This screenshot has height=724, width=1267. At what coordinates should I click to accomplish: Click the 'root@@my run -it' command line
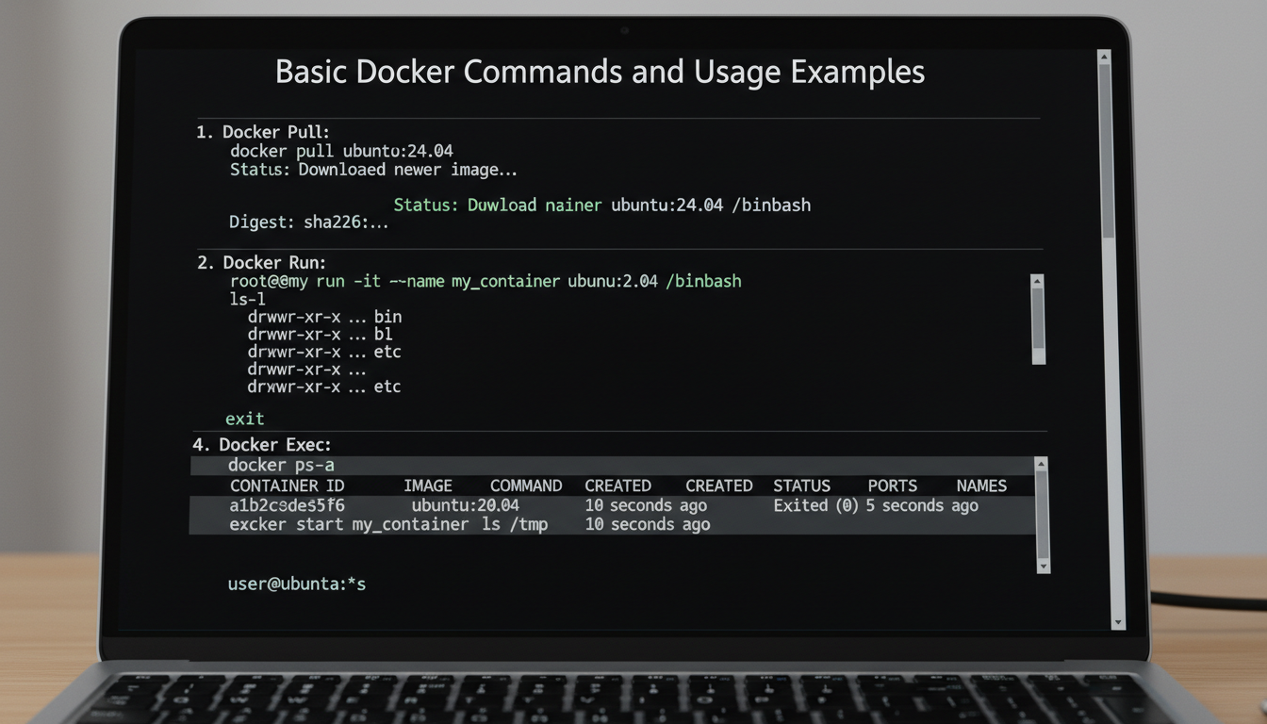485,281
